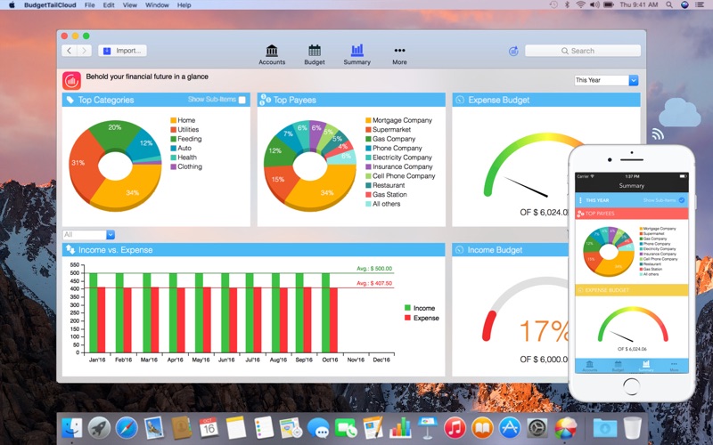
Task: Click the Spotlight search icon in menu bar
Action: click(x=669, y=5)
